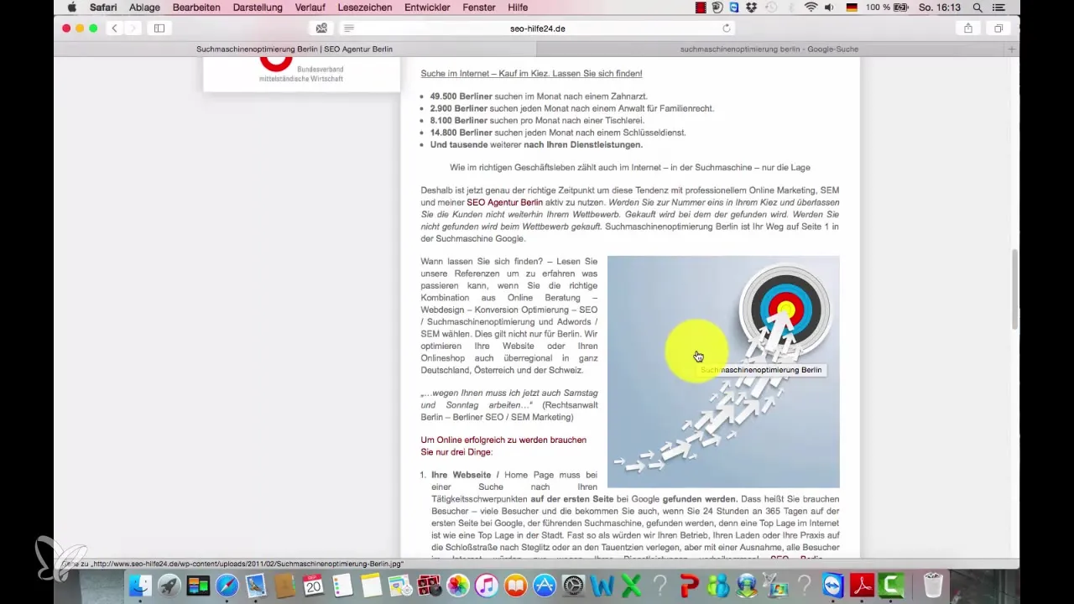The height and width of the screenshot is (604, 1074).
Task: Open the Verlauf menu
Action: [x=310, y=8]
